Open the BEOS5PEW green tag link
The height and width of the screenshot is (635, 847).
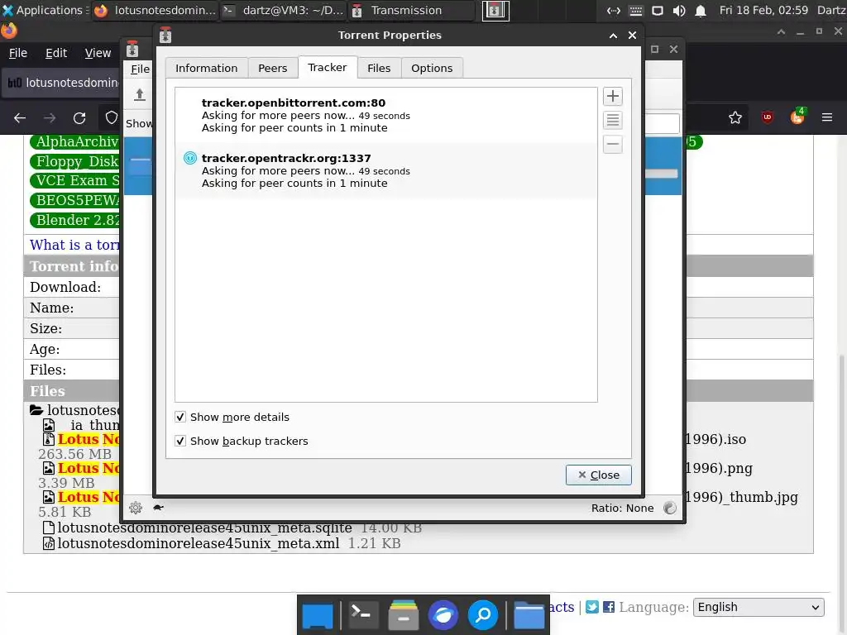coord(74,200)
